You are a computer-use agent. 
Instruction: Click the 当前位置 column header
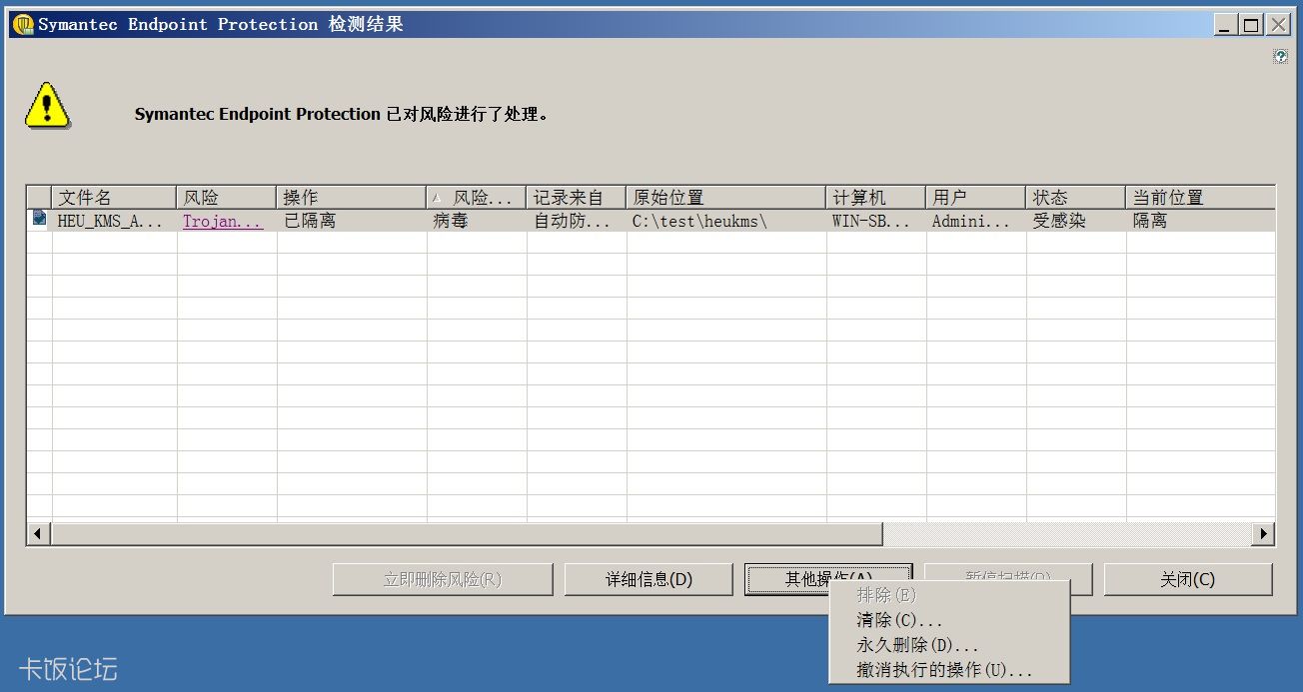1200,197
